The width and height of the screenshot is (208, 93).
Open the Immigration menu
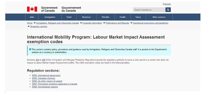(x=50, y=17)
